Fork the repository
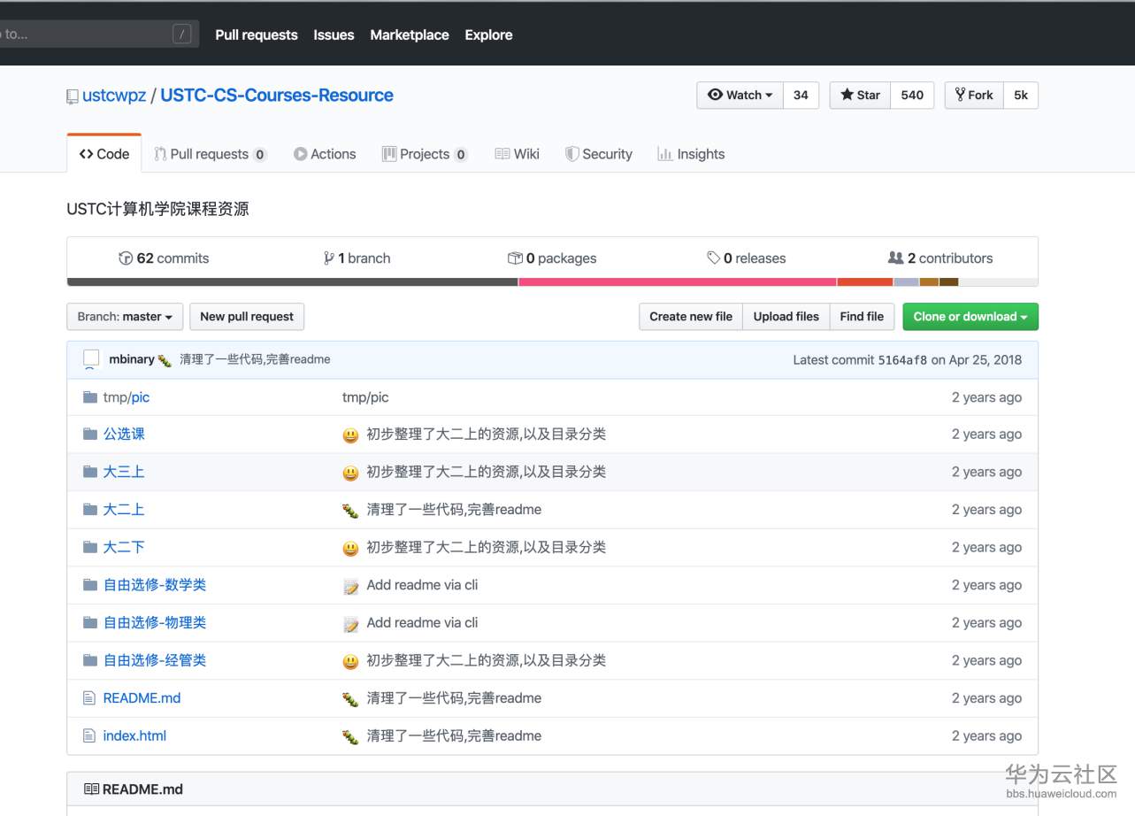 [974, 96]
